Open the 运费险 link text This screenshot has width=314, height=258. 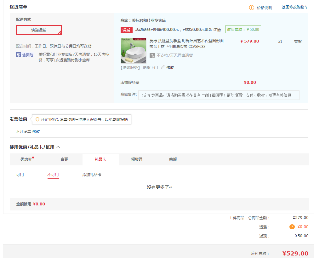27,55
